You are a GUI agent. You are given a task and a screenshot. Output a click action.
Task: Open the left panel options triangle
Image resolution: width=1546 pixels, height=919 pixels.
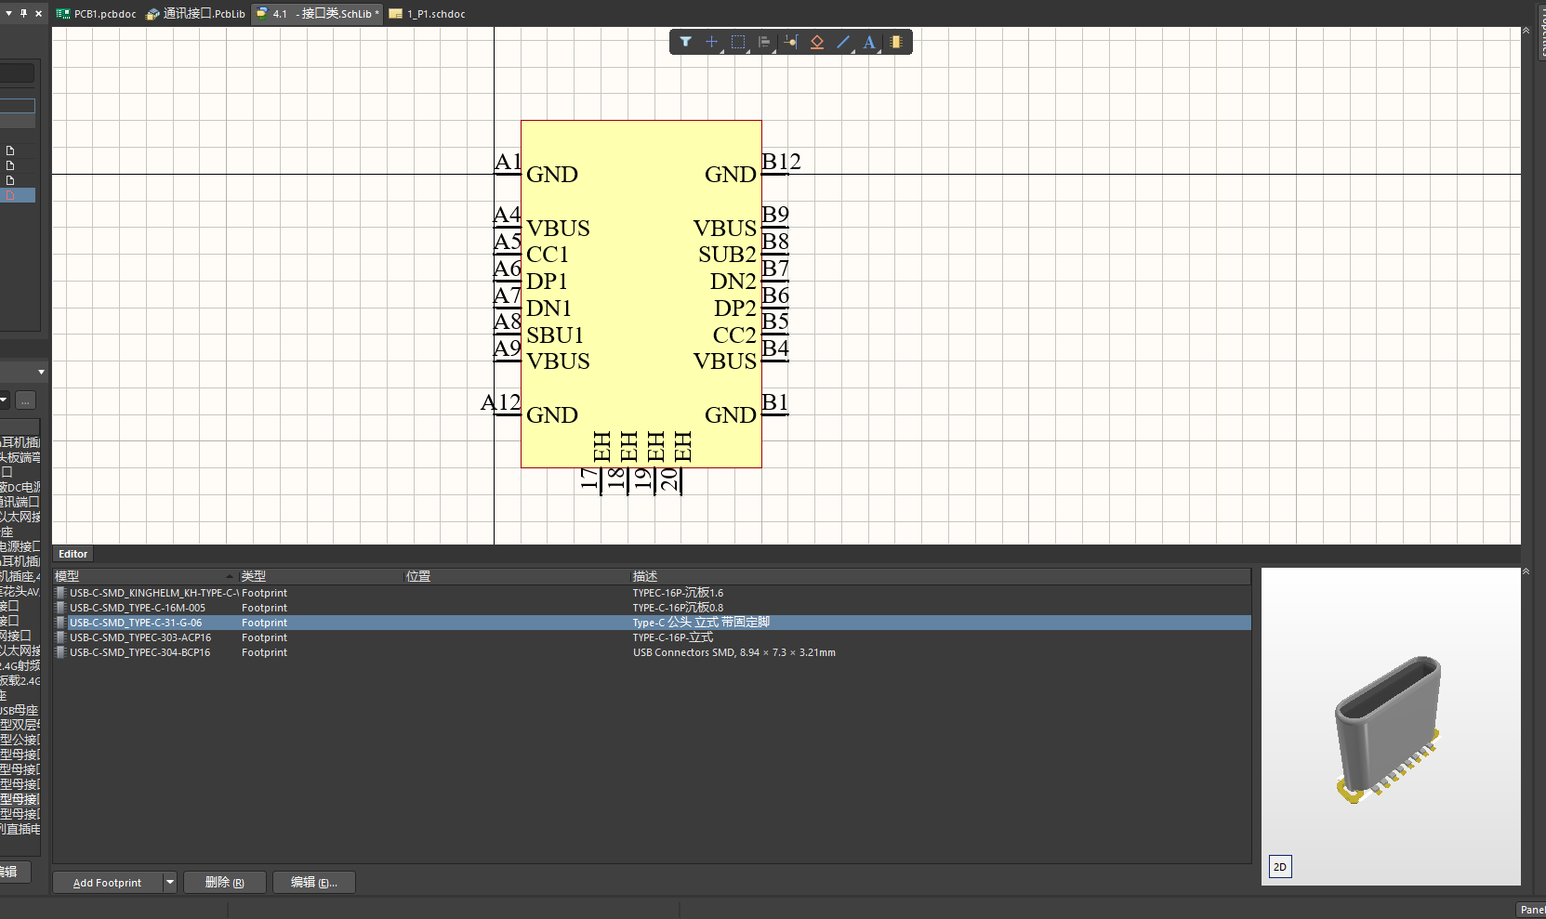tap(8, 13)
